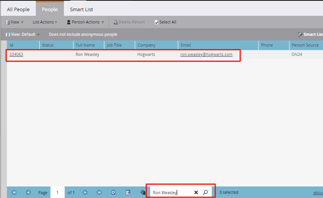Open the New dropdown menu
This screenshot has height=198, width=323.
pos(15,22)
